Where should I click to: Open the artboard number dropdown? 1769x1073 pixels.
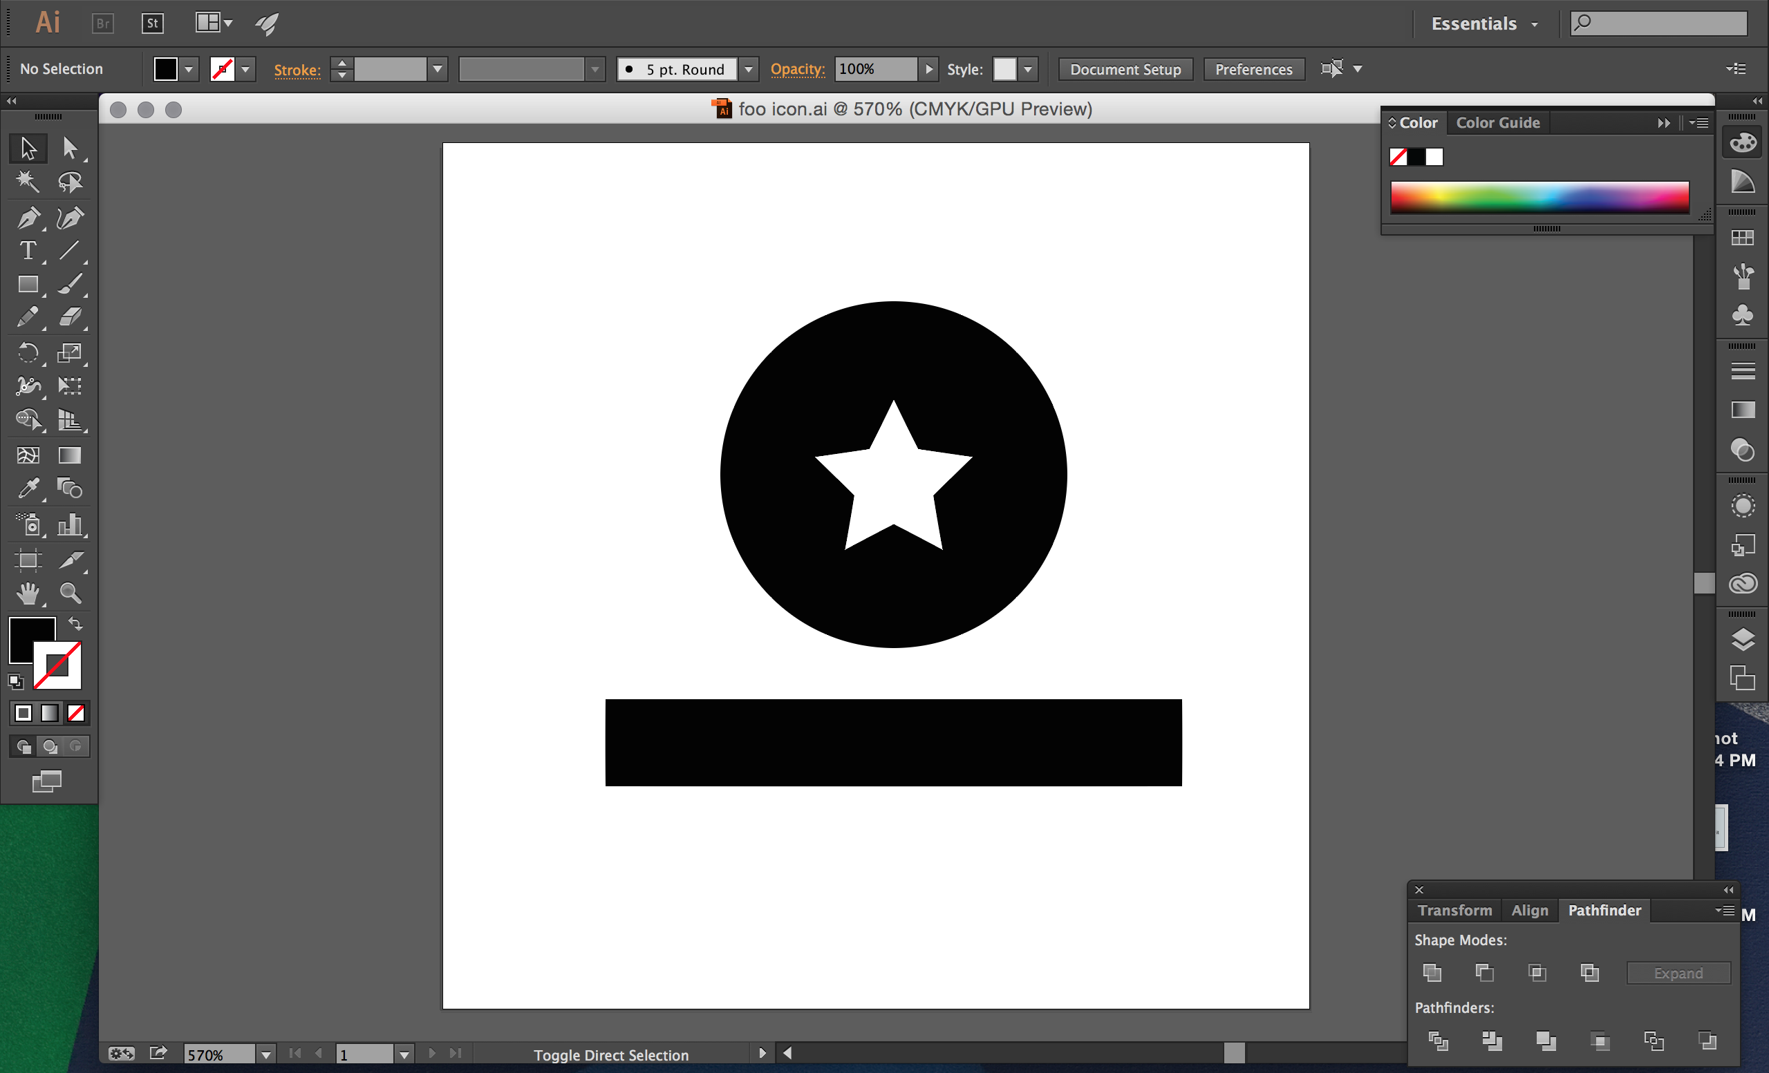pyautogui.click(x=404, y=1054)
